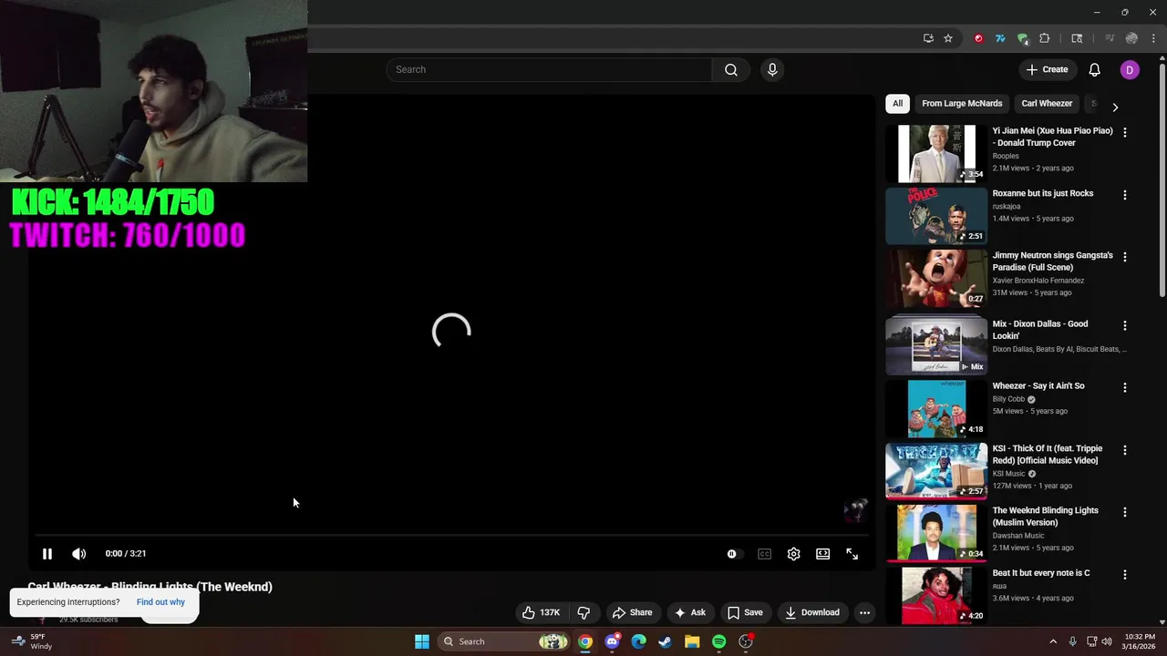
Task: Enter full screen mode
Action: tap(852, 554)
